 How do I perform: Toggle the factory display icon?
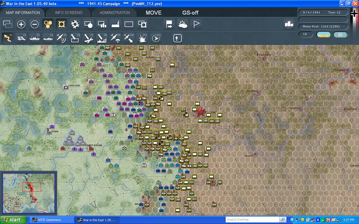pyautogui.click(x=116, y=24)
